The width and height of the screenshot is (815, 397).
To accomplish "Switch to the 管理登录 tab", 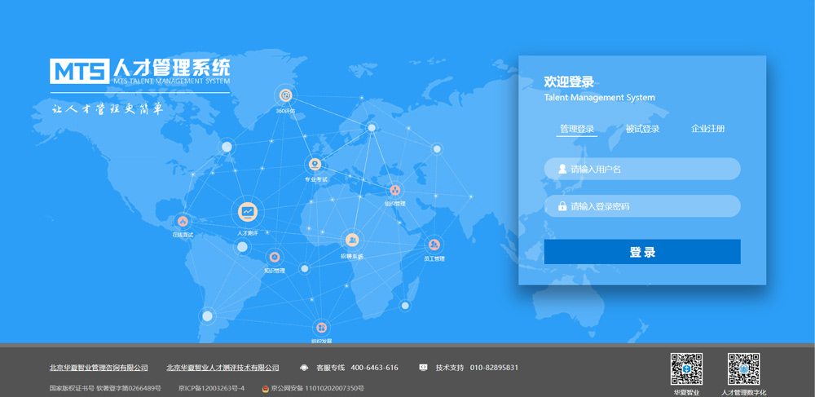I will [x=577, y=129].
